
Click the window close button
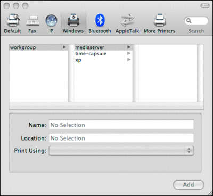(x=6, y=6)
